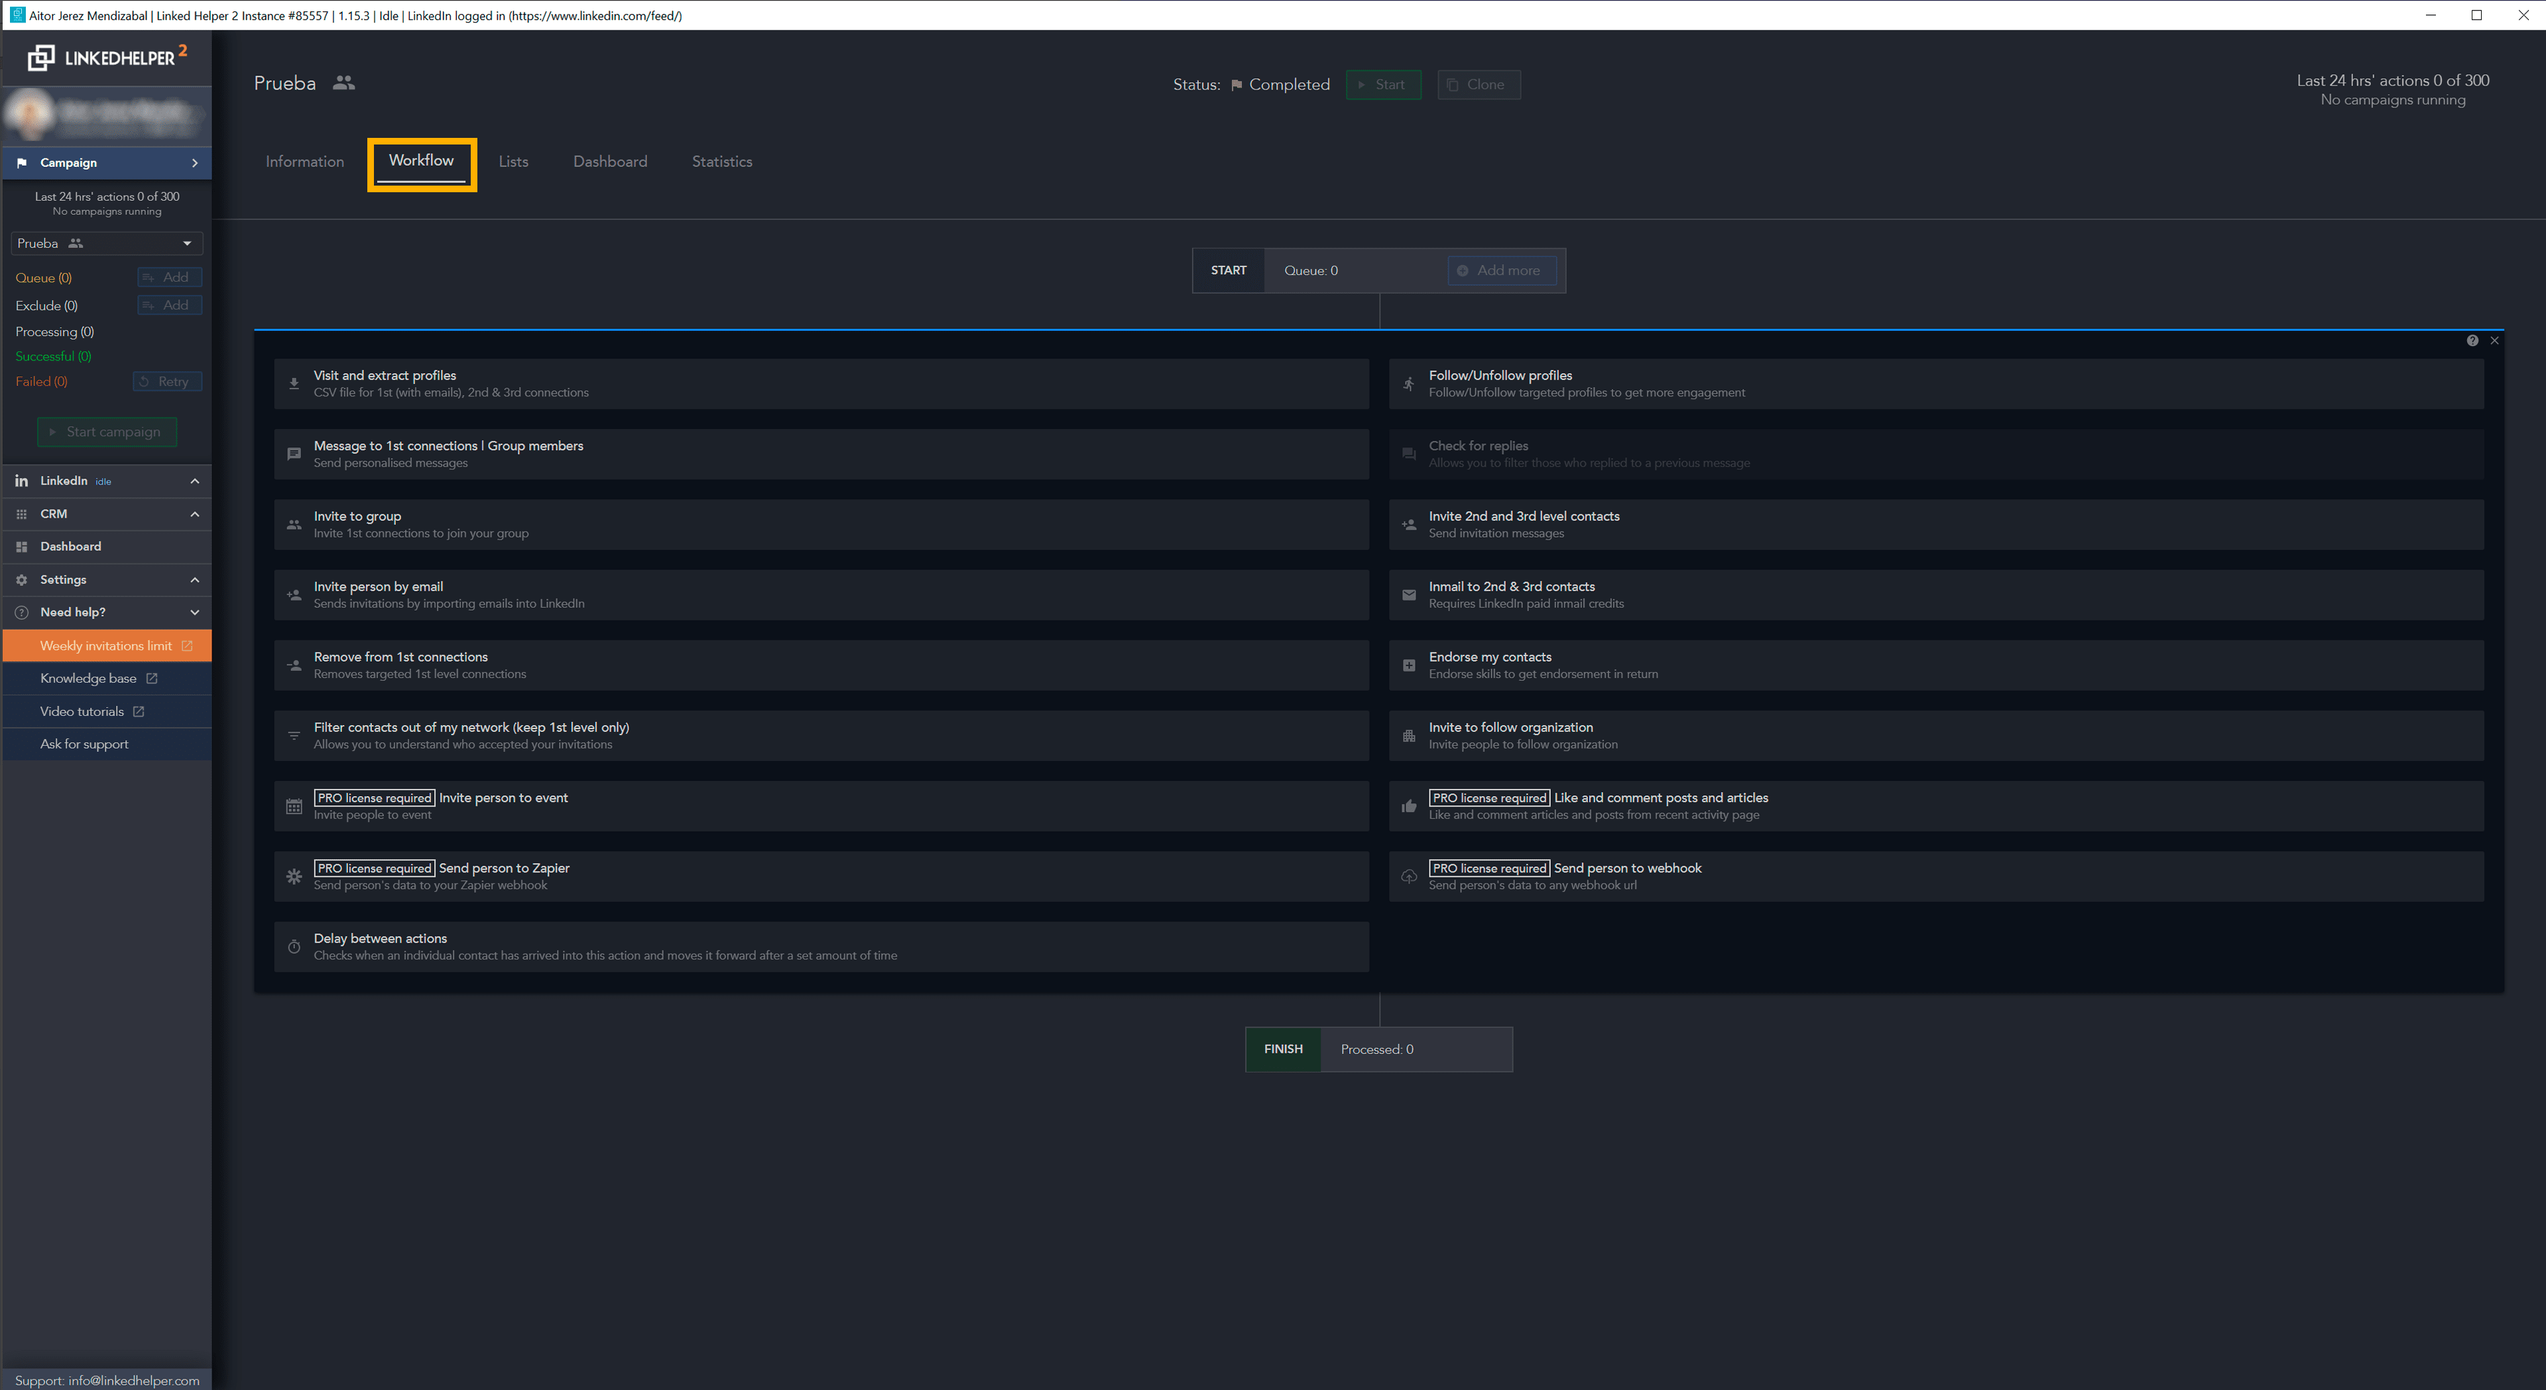The image size is (2546, 1390).
Task: Click Weekly invitations limit banner
Action: tap(107, 646)
